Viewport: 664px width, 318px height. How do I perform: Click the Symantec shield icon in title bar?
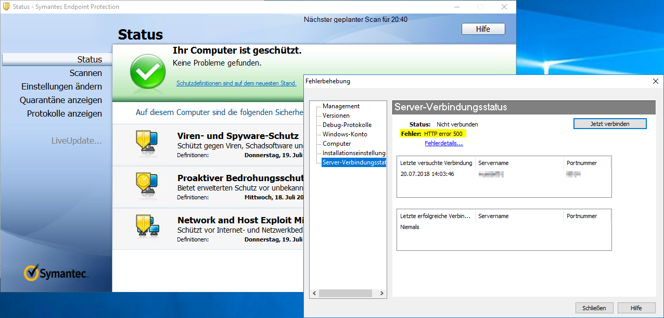click(x=6, y=7)
